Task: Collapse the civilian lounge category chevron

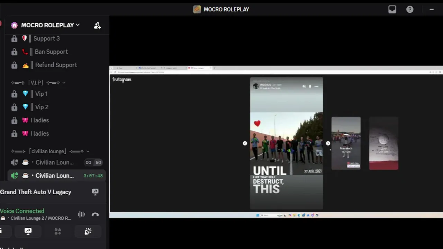Action: point(88,151)
